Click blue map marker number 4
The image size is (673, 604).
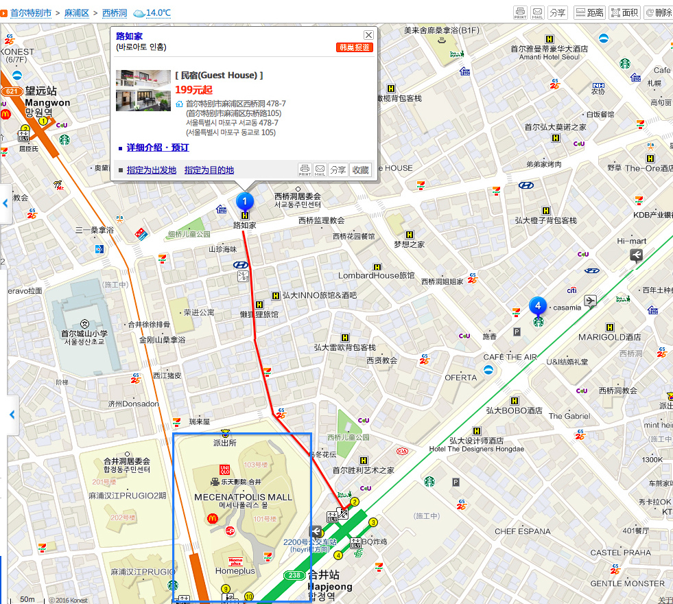[x=538, y=306]
